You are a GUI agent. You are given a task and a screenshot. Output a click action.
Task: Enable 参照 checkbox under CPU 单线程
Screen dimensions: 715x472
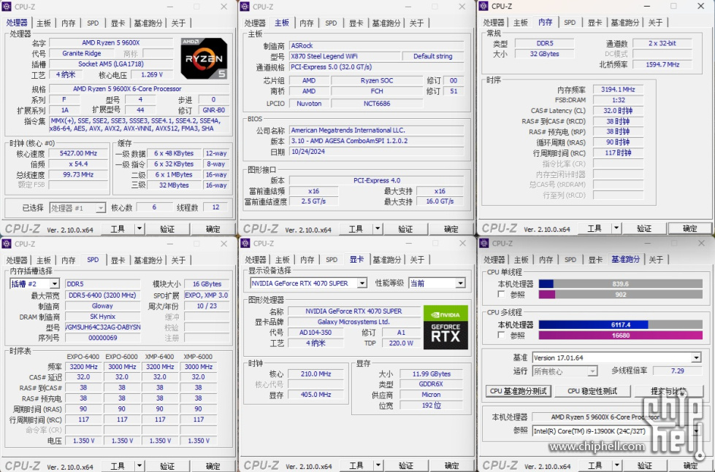[501, 294]
